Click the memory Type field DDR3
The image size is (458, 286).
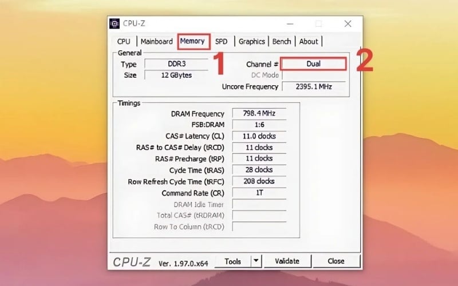pos(176,64)
